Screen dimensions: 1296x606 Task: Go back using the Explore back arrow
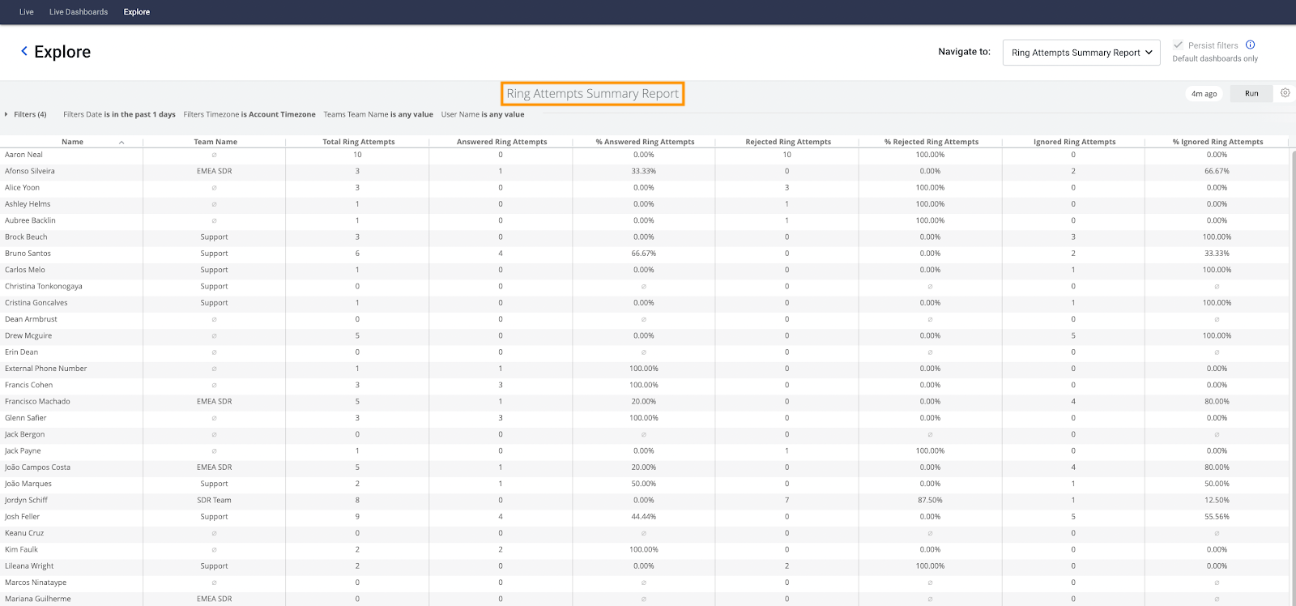pyautogui.click(x=24, y=51)
